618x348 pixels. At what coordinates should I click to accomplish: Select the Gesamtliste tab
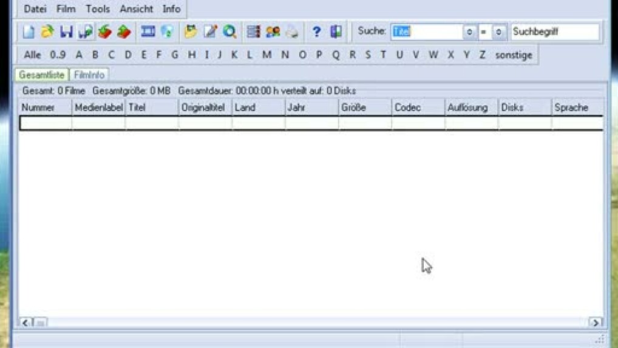pos(41,75)
